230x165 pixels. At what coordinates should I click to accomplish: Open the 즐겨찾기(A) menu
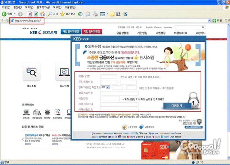(x=43, y=7)
